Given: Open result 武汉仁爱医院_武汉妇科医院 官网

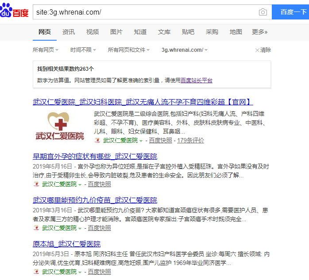Looking at the screenshot, I should [x=143, y=102].
